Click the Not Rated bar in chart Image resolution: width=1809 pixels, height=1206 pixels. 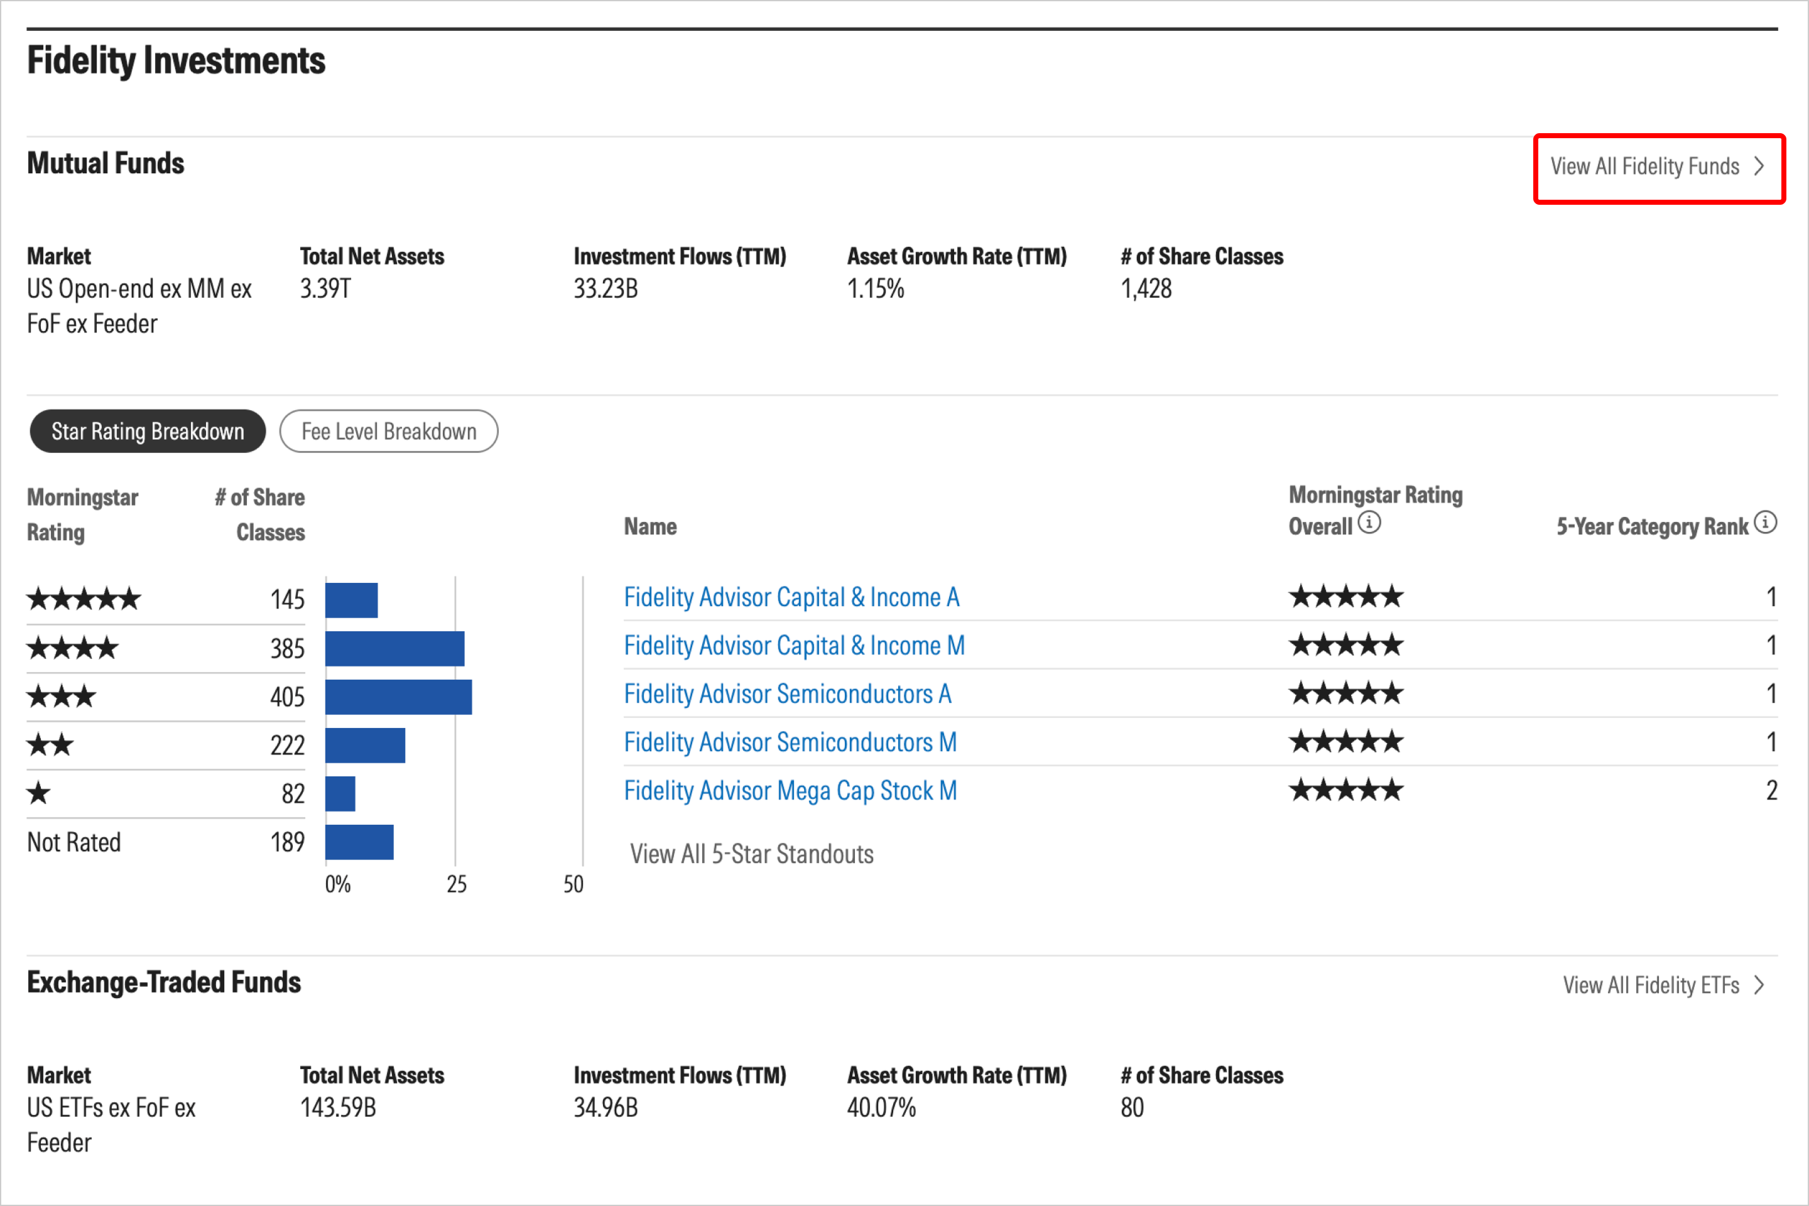tap(359, 842)
